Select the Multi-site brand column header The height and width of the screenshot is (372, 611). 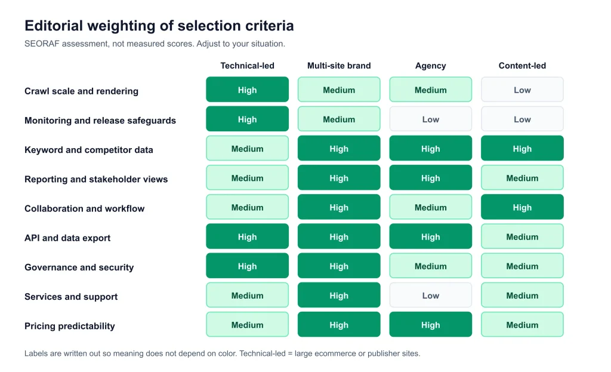coord(339,66)
